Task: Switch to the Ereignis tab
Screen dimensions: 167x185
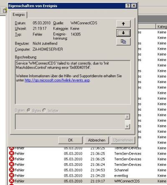Action: click(19, 15)
